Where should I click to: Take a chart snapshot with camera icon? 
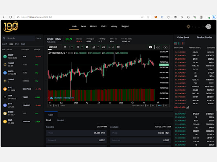(x=151, y=47)
